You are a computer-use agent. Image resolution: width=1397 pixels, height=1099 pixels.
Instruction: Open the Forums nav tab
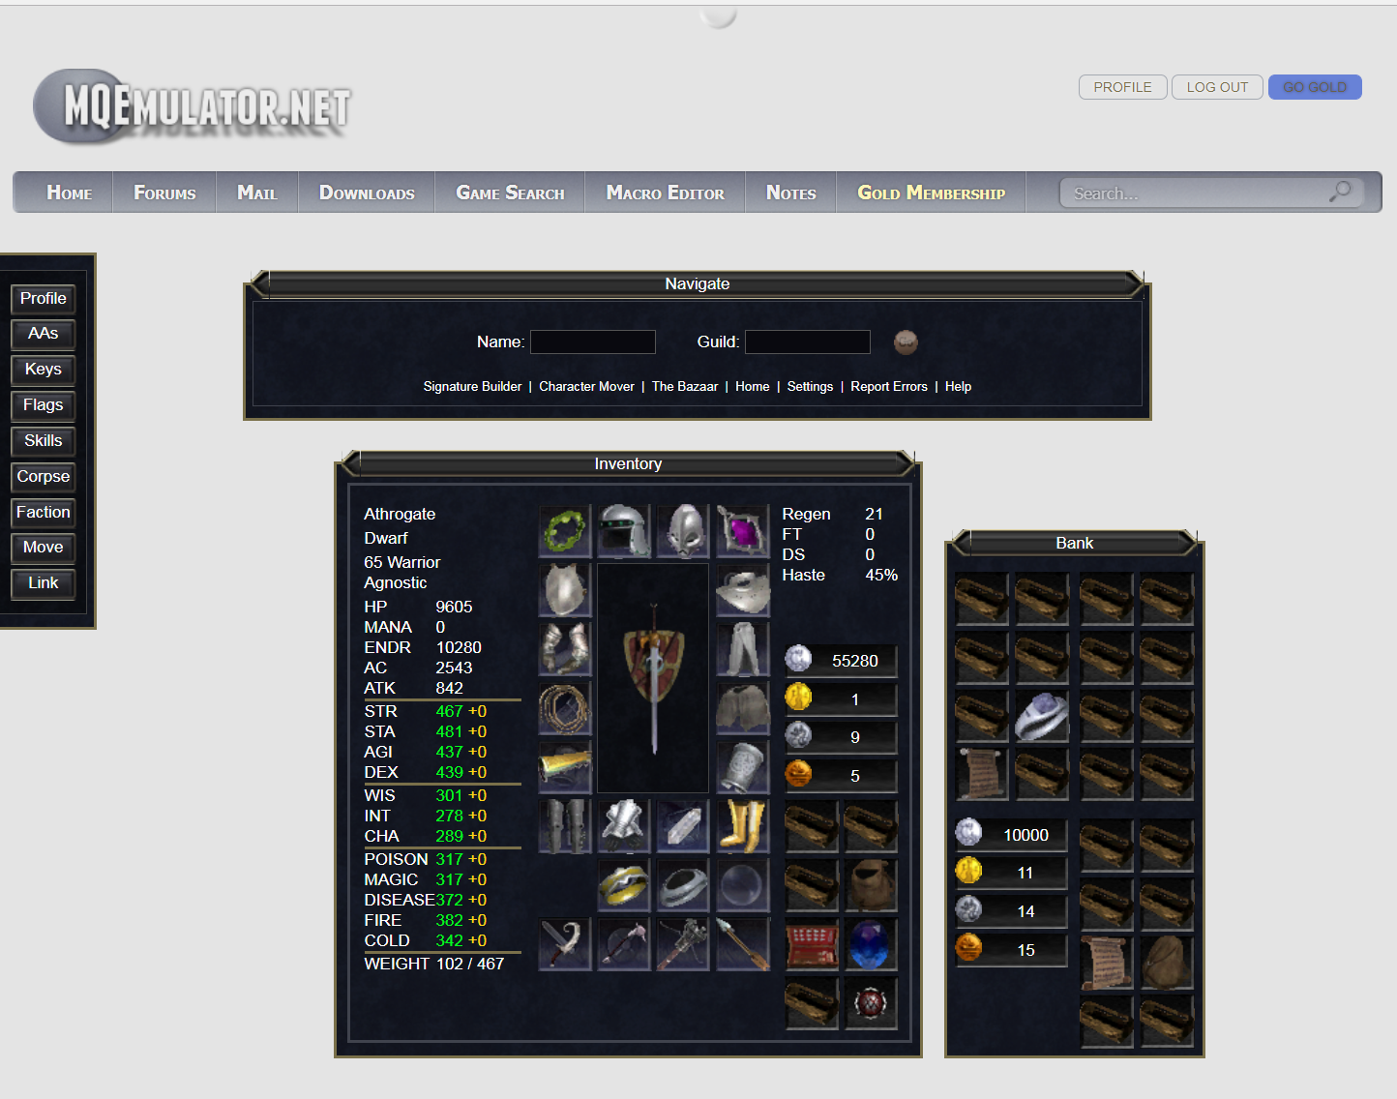[x=164, y=193]
